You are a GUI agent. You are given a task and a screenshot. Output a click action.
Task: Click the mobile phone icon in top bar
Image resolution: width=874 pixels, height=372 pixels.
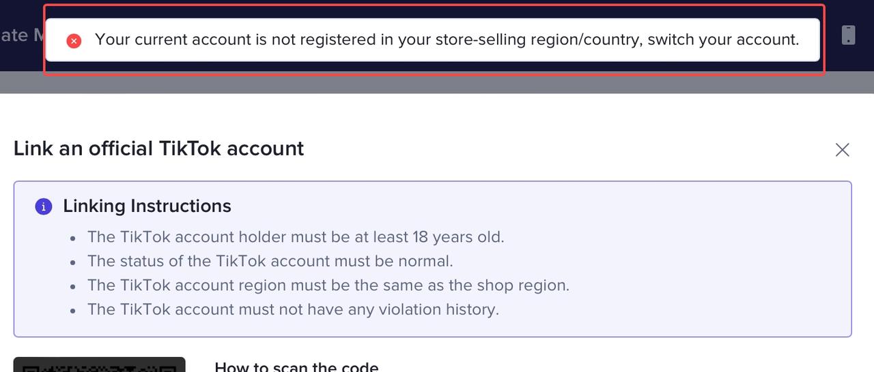tap(848, 35)
